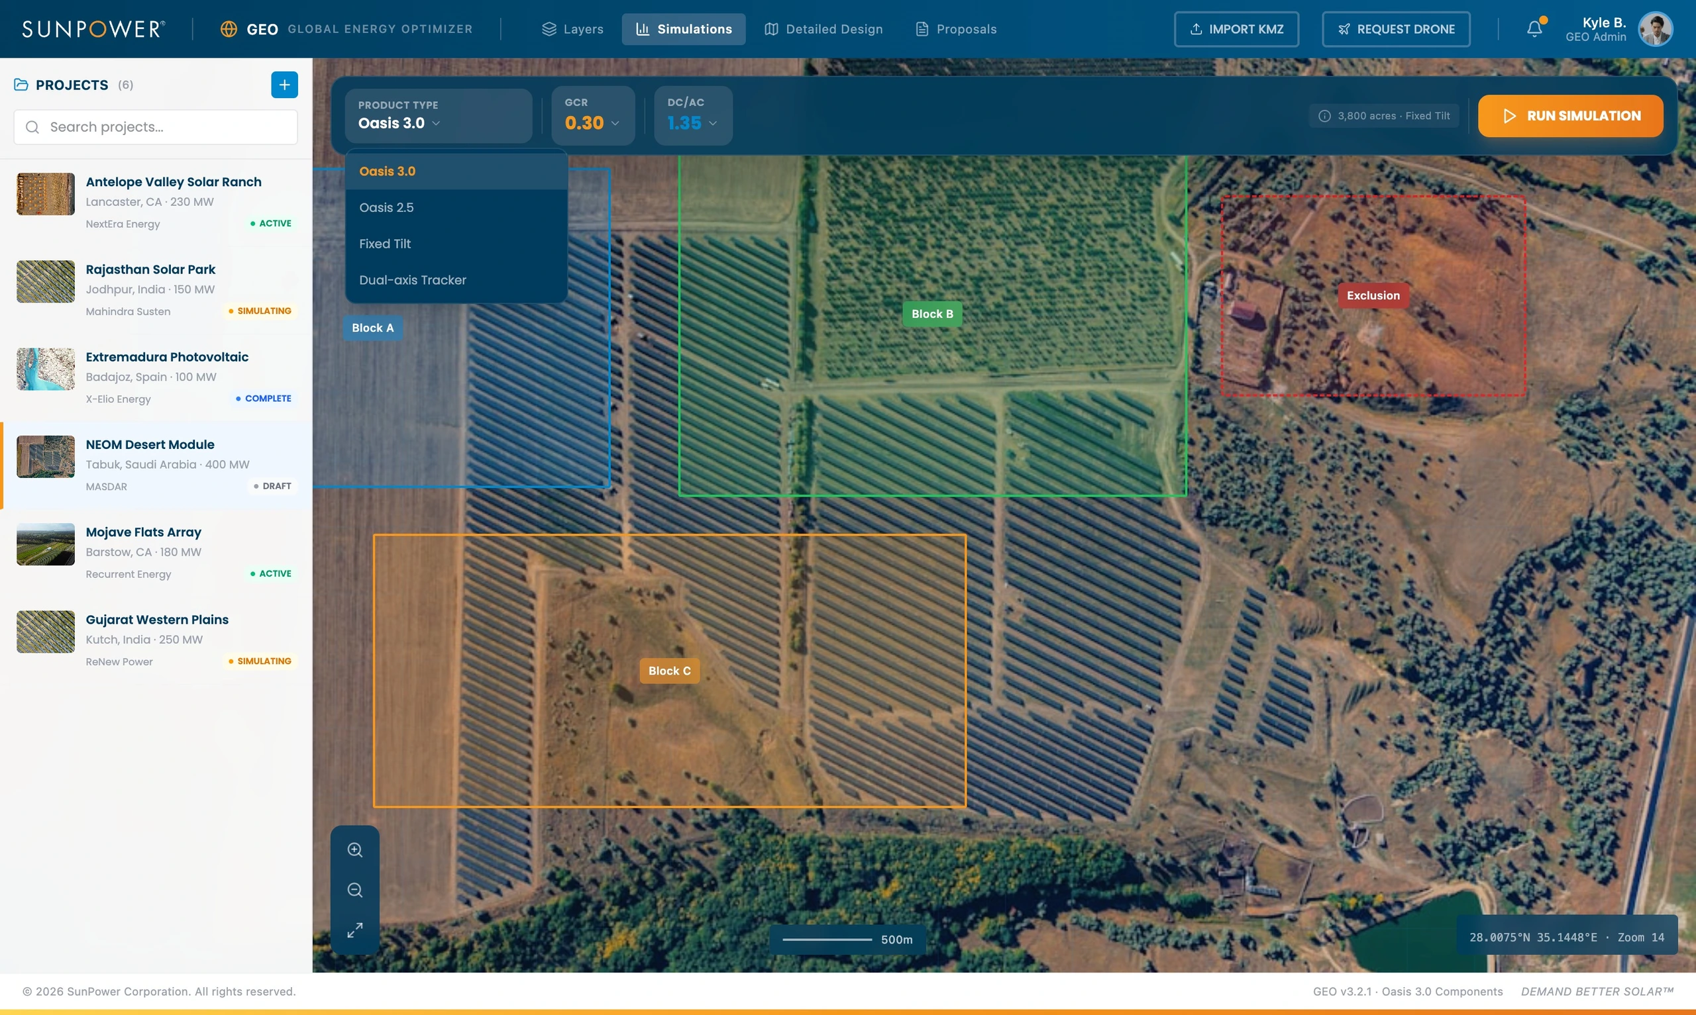Focus the Search projects field
1696x1015 pixels.
(x=155, y=127)
